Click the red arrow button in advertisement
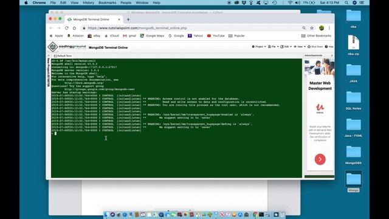The image size is (389, 219). pyautogui.click(x=320, y=159)
